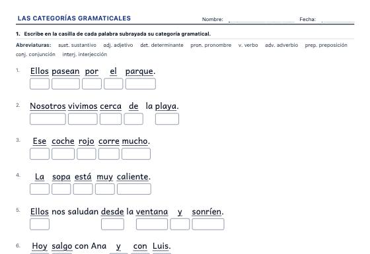The height and width of the screenshot is (254, 370).
Task: Click the abbreviation 'prep. preposición'
Action: [326, 45]
